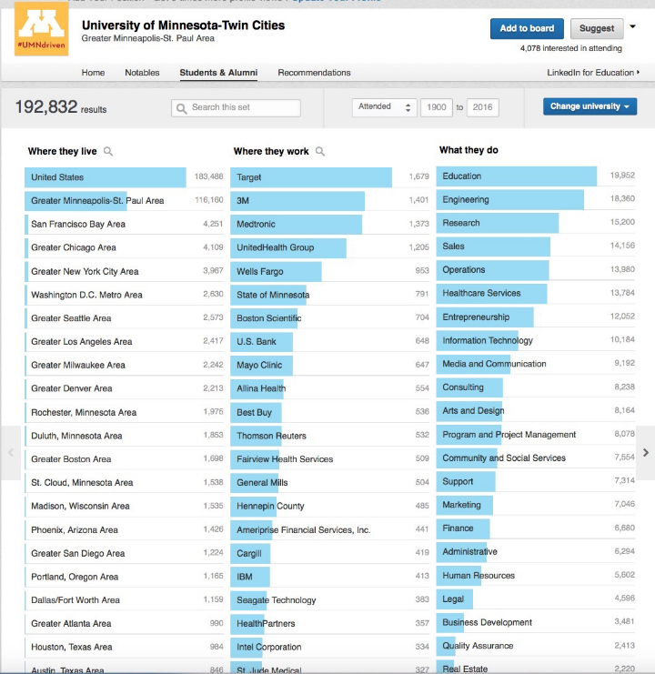
Task: Open the Recommendations tab
Action: coord(314,73)
